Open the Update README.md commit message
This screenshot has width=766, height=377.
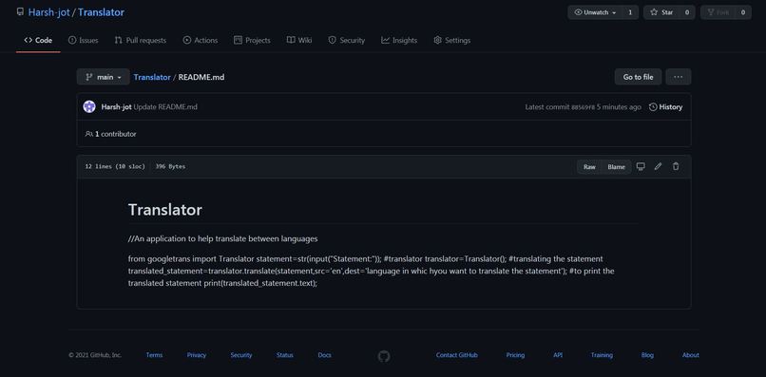pyautogui.click(x=165, y=107)
